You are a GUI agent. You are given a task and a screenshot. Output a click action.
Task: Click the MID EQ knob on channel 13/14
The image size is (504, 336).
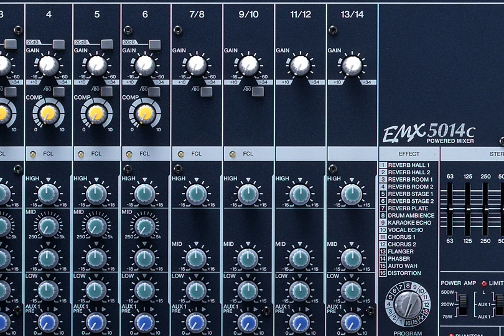pyautogui.click(x=352, y=258)
